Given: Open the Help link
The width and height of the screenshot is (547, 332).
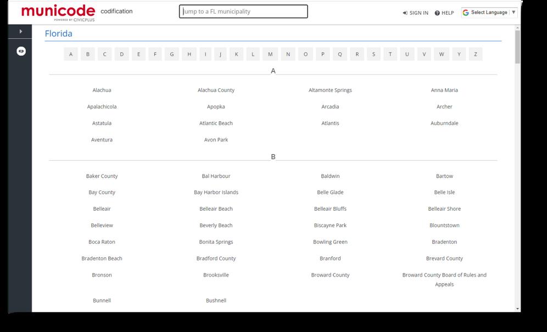Looking at the screenshot, I should coord(444,13).
